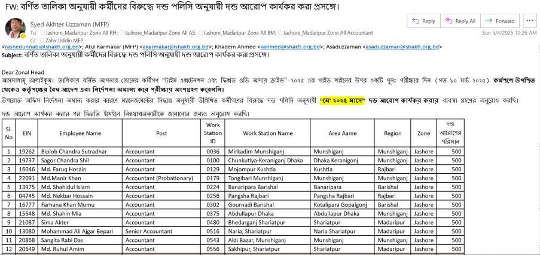Click Banaripara Barishal work station cell
Image resolution: width=540 pixels, height=255 pixels.
pyautogui.click(x=267, y=187)
